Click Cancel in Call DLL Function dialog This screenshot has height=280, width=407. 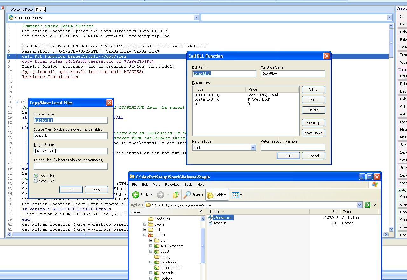(x=314, y=156)
